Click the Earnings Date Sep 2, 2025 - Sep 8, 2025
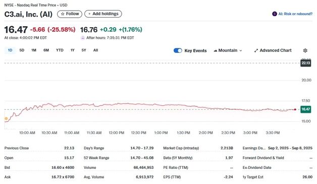The width and height of the screenshot is (317, 184). (290, 148)
